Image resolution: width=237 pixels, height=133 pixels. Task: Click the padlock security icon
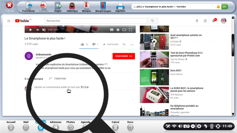point(218,7)
